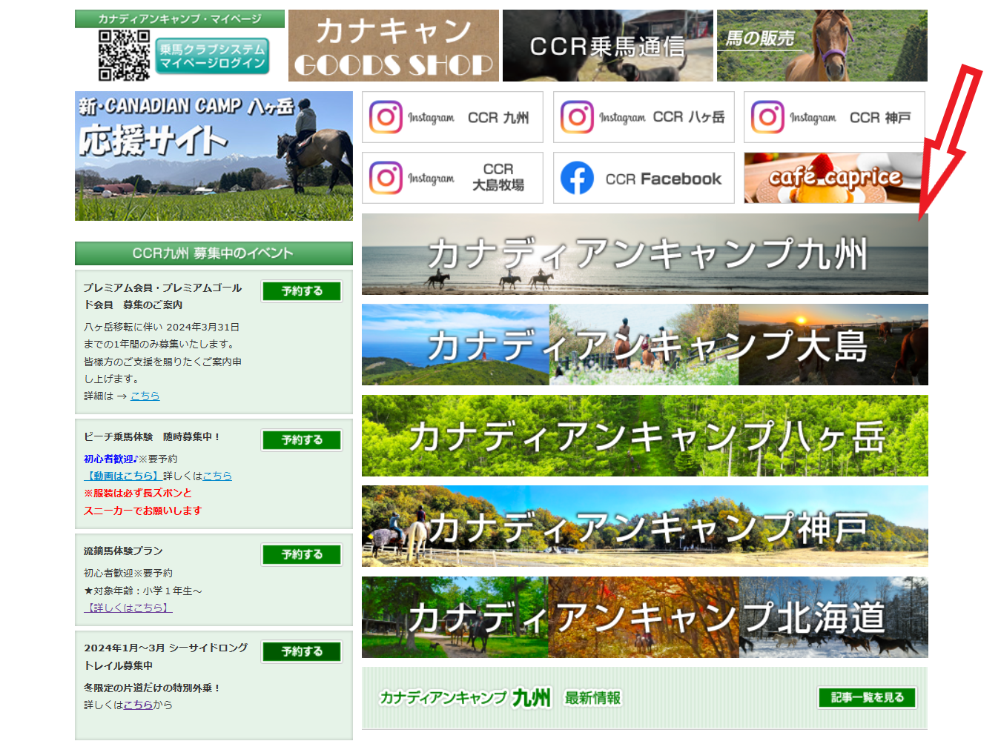
Task: Click CCR九州 募集中のイベント header
Action: tap(214, 253)
